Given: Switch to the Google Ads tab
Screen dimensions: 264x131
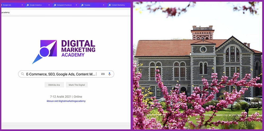Looking at the screenshot, I should coord(13,5).
